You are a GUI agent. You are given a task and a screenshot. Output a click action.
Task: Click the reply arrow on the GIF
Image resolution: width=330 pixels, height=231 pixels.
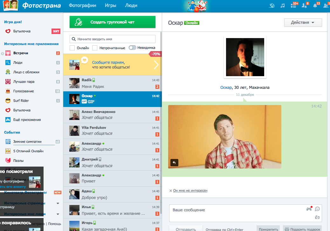click(x=174, y=162)
